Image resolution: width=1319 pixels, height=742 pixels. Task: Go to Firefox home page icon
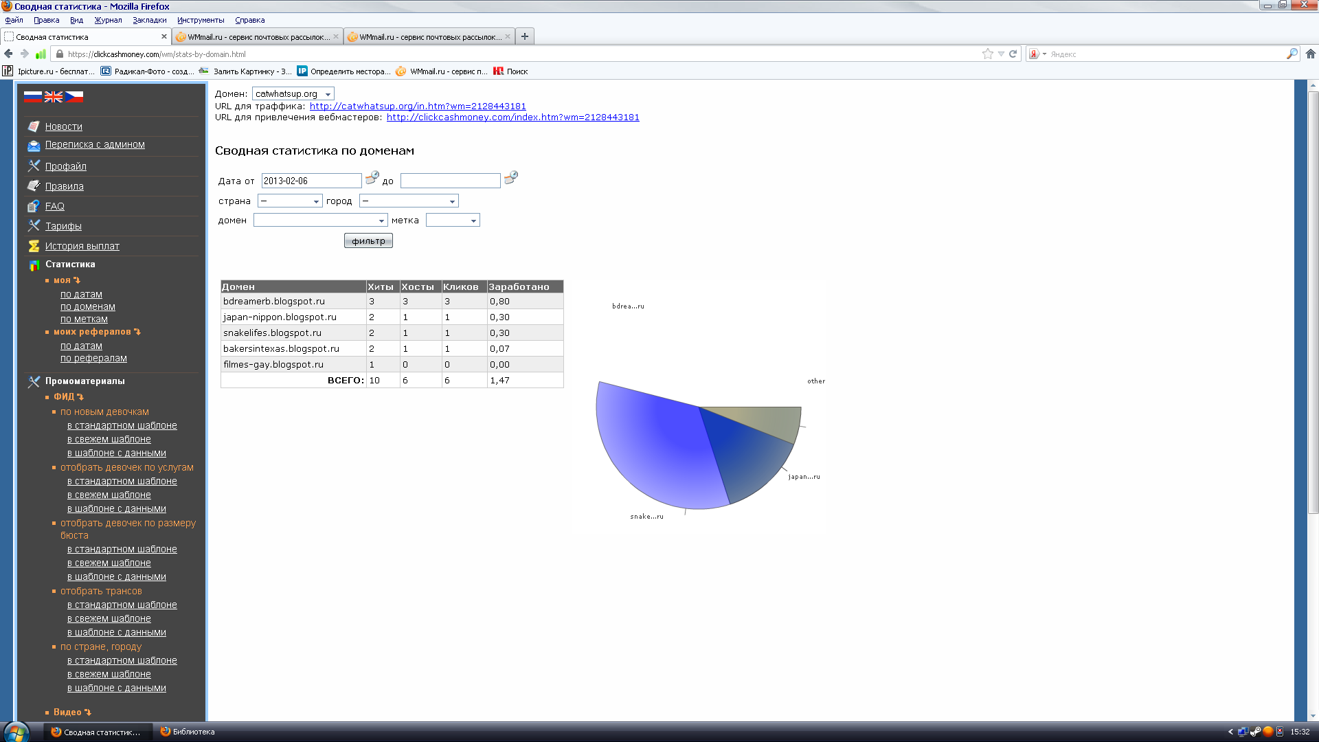(1310, 54)
